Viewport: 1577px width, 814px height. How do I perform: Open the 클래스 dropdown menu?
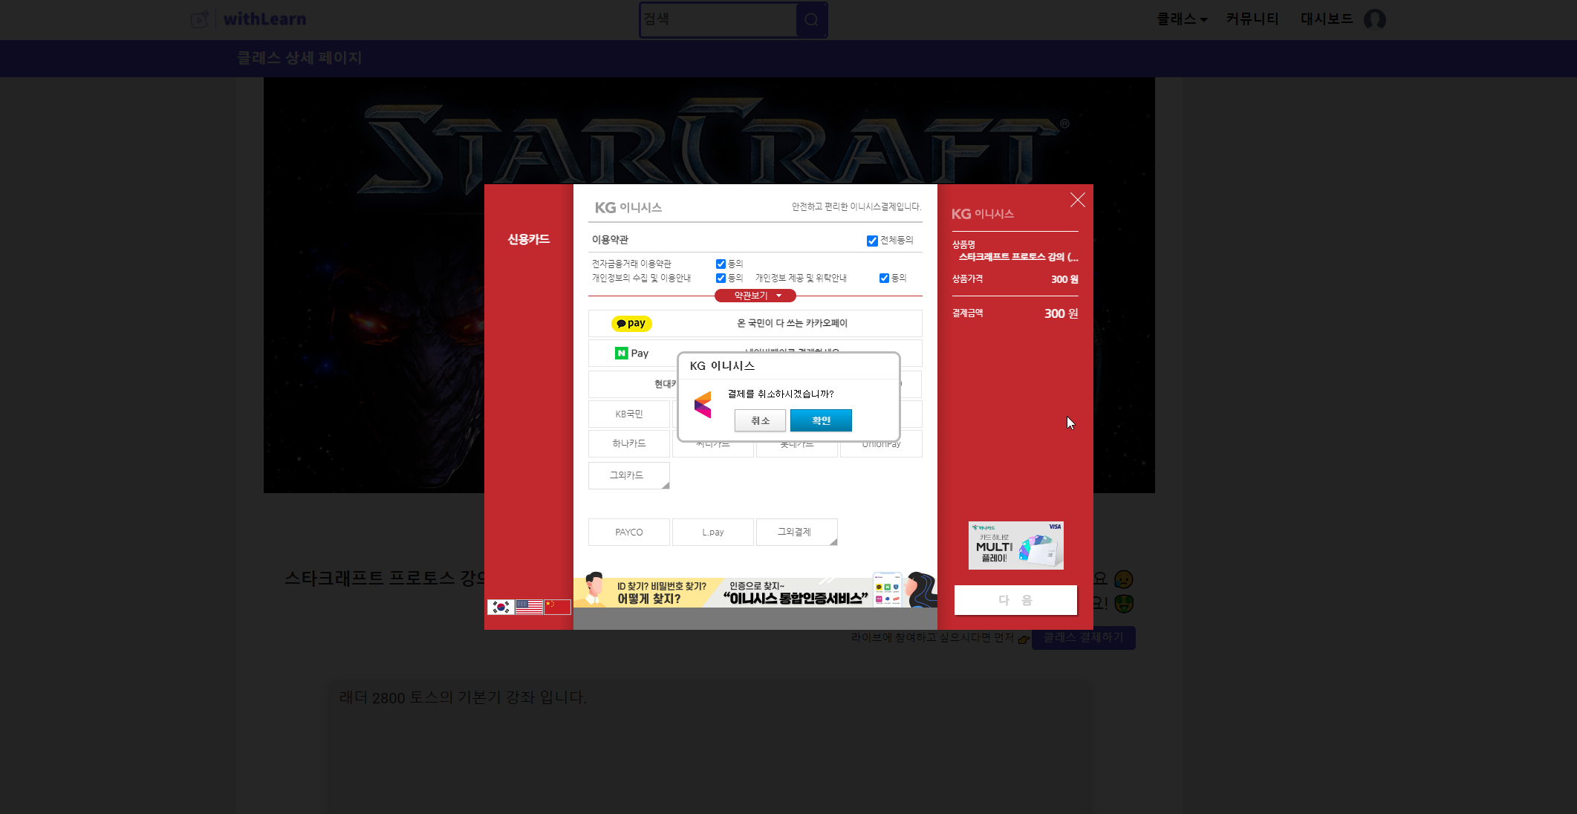1181,19
